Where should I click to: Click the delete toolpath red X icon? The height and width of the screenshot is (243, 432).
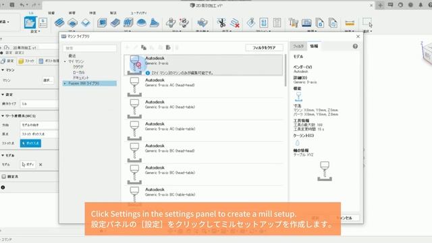(234, 23)
